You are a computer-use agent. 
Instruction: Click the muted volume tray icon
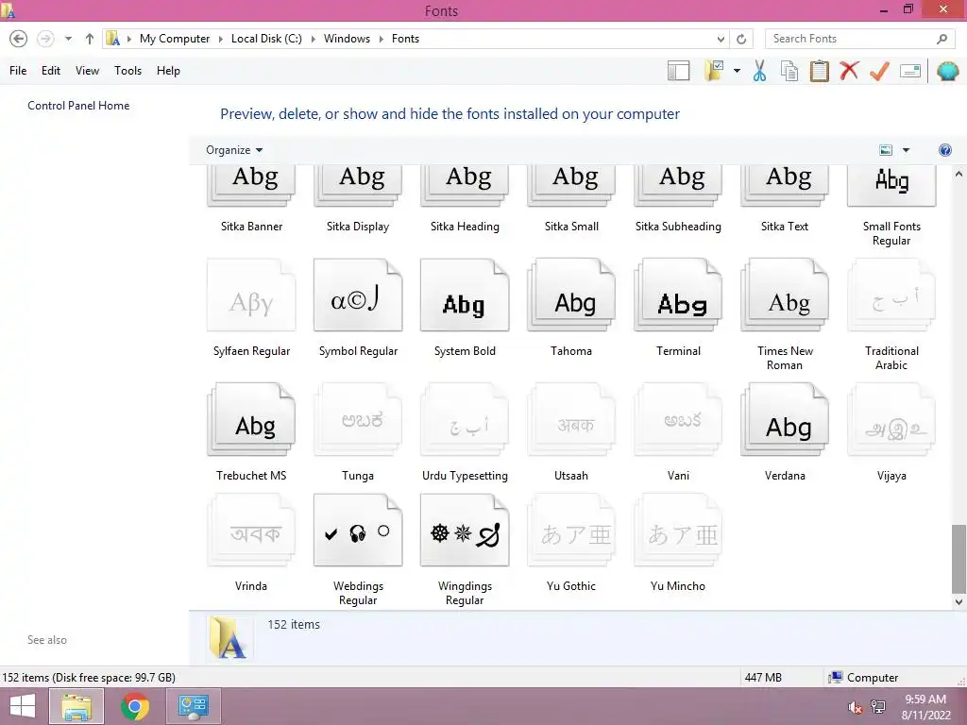tap(855, 707)
